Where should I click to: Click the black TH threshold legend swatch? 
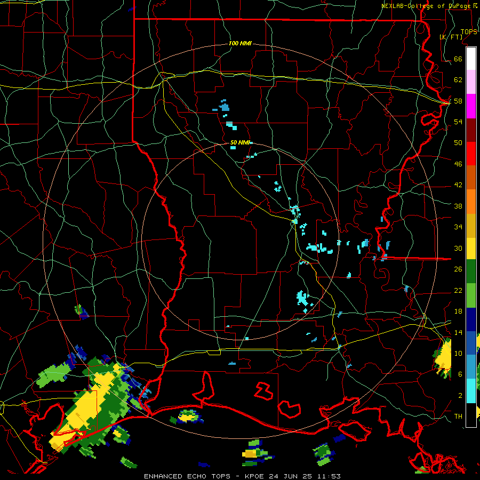471,415
